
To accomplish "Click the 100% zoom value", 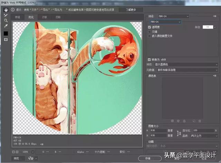I will tap(25, 152).
